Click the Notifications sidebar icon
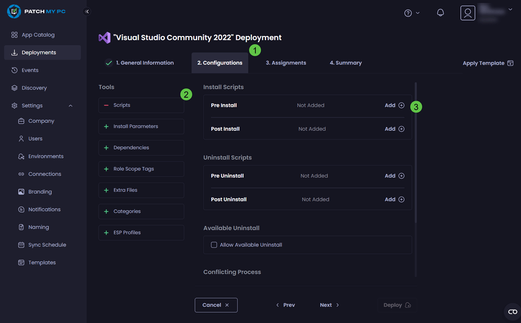521x323 pixels. 21,209
